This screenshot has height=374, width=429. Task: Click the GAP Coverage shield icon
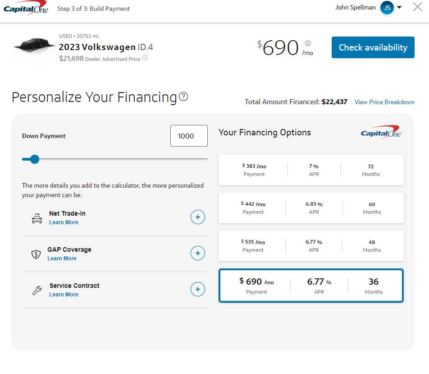point(36,254)
